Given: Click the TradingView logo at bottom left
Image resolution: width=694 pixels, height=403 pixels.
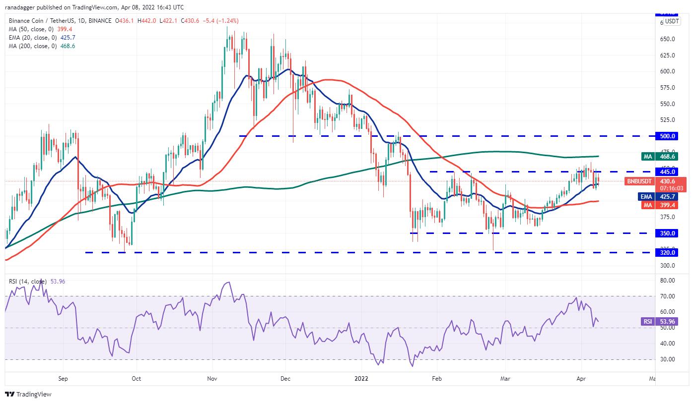Looking at the screenshot, I should click(x=28, y=395).
